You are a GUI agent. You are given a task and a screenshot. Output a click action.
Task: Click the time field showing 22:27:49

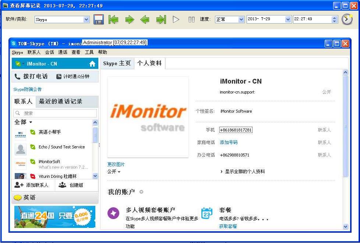pyautogui.click(x=313, y=19)
